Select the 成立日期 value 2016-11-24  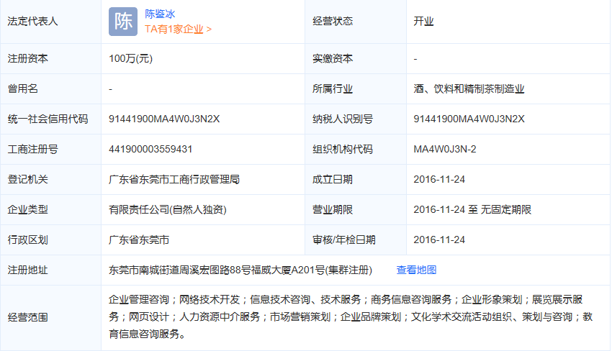point(439,179)
